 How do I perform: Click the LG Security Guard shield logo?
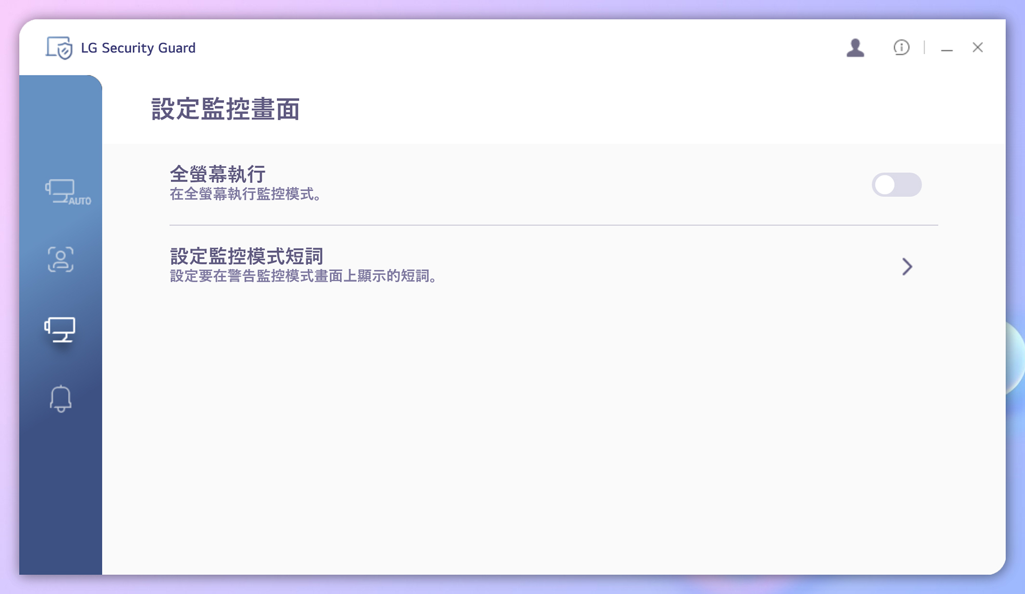59,48
